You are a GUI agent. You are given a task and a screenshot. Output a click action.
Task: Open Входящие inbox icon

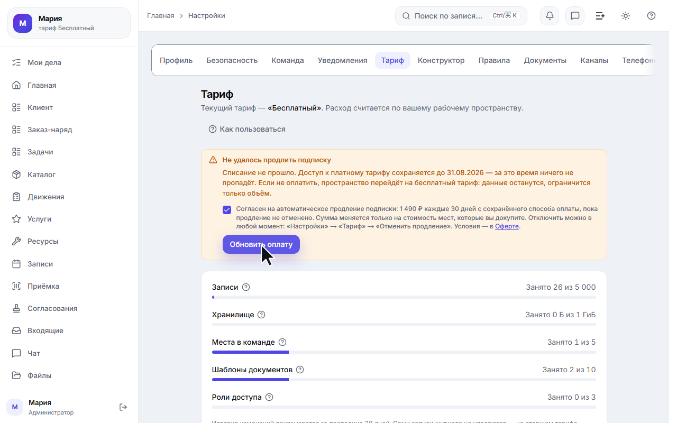pyautogui.click(x=16, y=330)
